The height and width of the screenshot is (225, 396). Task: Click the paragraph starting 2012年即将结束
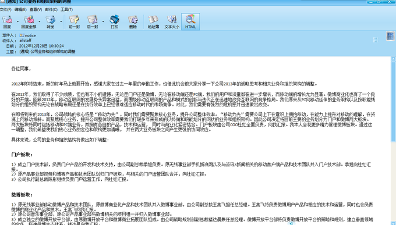164,84
